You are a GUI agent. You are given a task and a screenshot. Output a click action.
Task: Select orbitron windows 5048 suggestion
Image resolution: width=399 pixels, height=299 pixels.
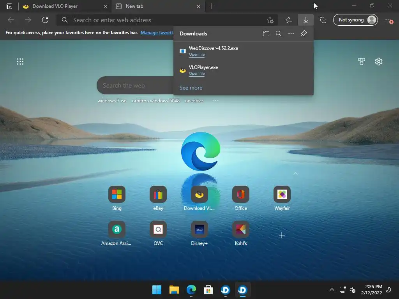156,101
